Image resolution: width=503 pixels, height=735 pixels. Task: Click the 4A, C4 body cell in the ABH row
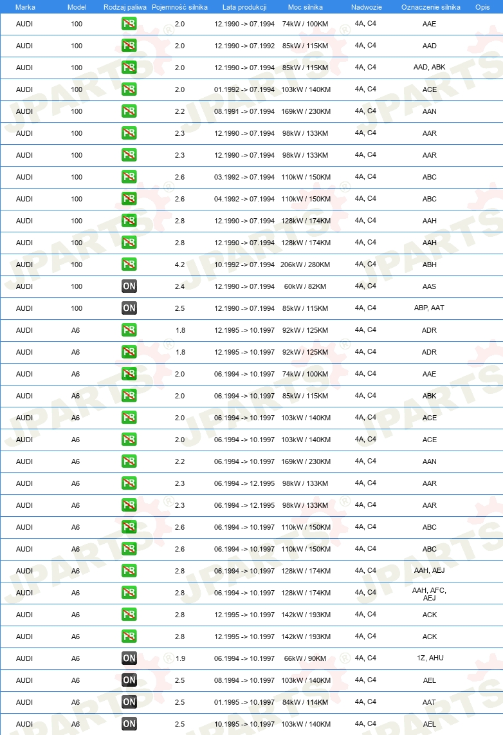[365, 264]
